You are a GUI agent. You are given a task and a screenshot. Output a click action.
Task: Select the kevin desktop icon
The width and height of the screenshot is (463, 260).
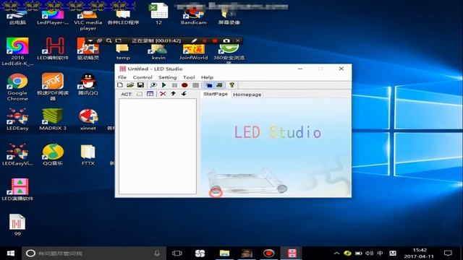(x=158, y=52)
